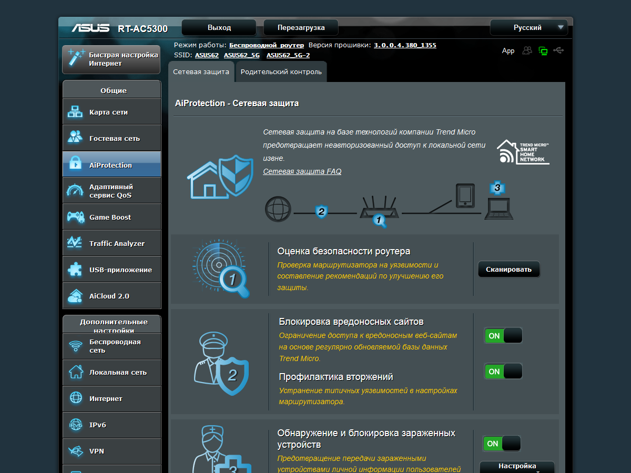Click the App label in header
Screen dimensions: 631x473
(x=508, y=51)
